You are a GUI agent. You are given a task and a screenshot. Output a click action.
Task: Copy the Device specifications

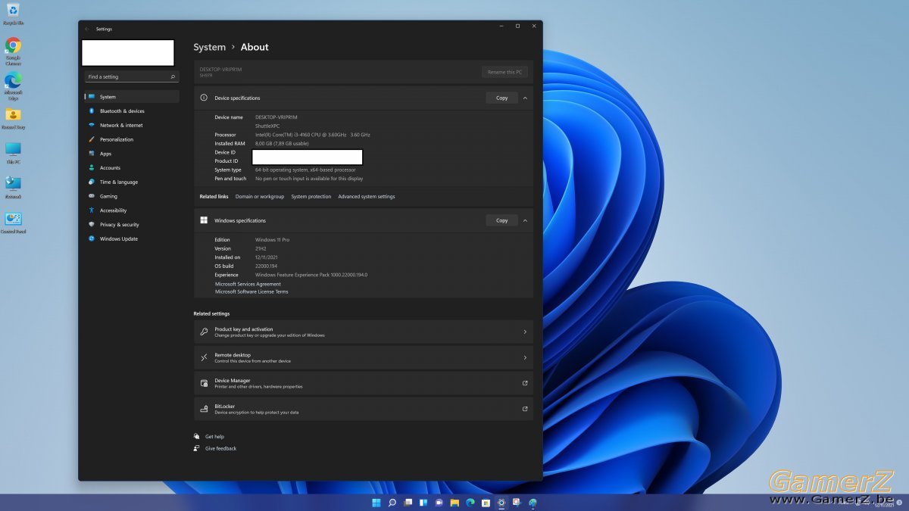click(x=501, y=98)
